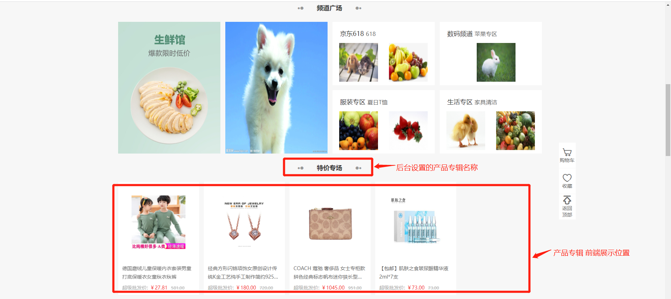Open the 服装专区 夏日T恤 link
This screenshot has width=671, height=299.
pos(364,102)
